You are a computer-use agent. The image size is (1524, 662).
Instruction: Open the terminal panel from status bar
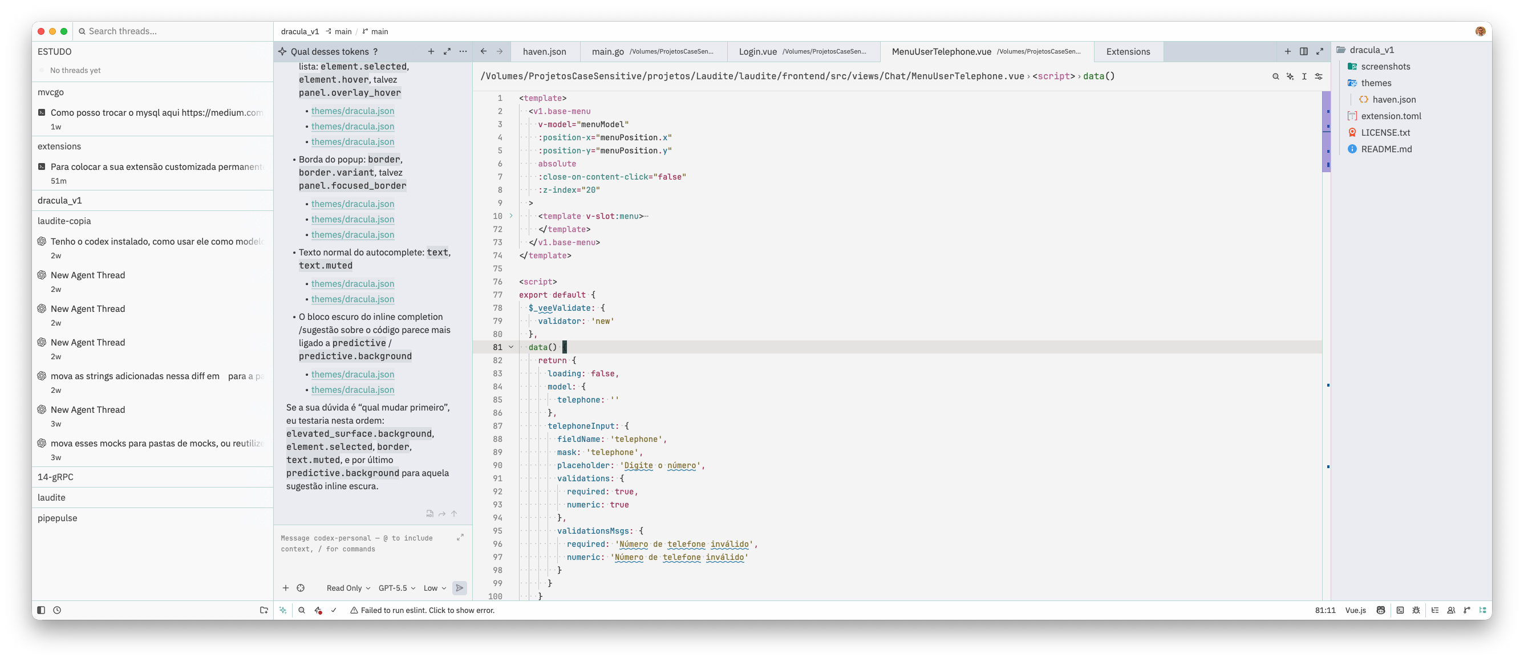[x=1400, y=610]
